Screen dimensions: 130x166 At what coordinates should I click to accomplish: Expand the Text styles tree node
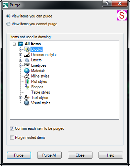[20, 98]
